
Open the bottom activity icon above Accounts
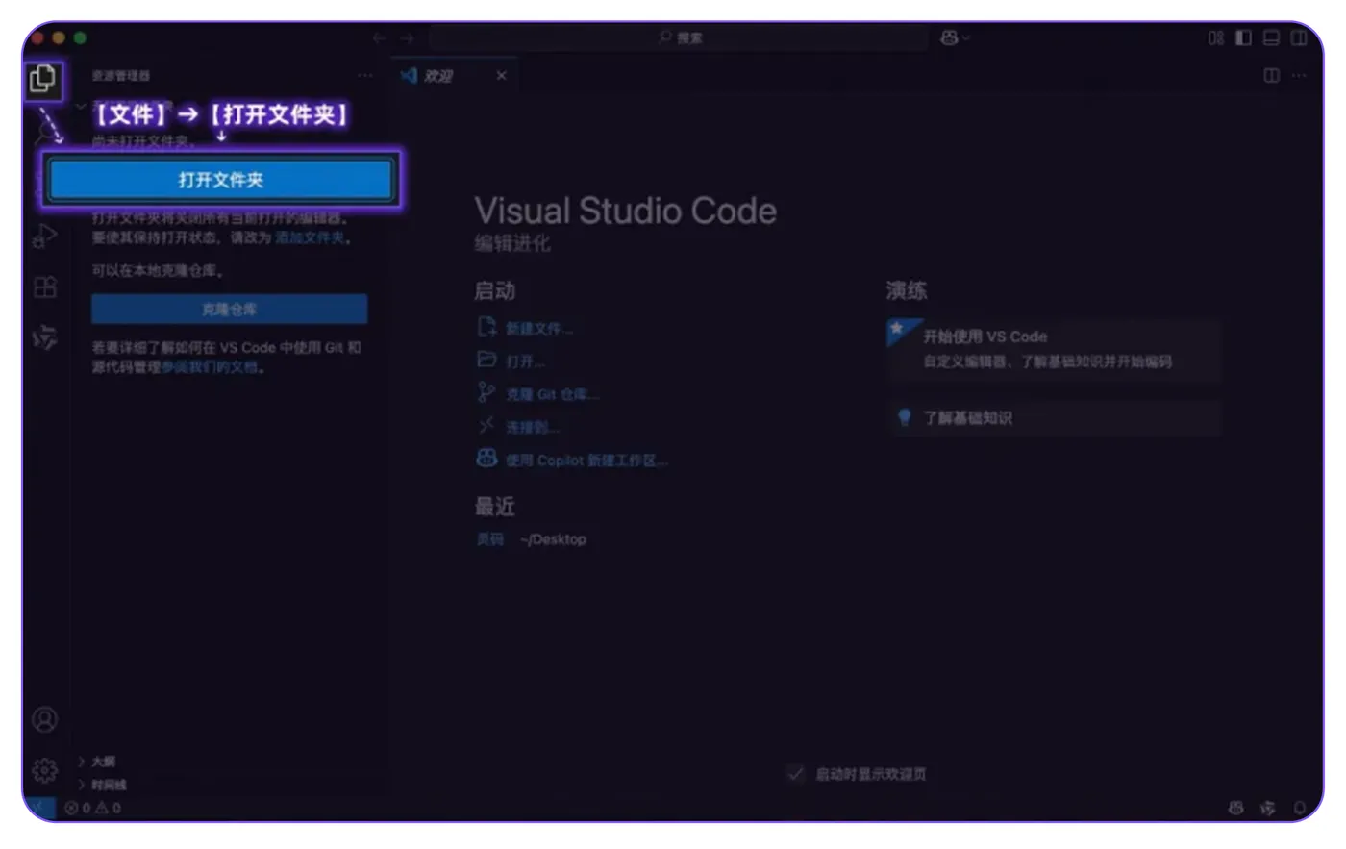click(x=45, y=337)
